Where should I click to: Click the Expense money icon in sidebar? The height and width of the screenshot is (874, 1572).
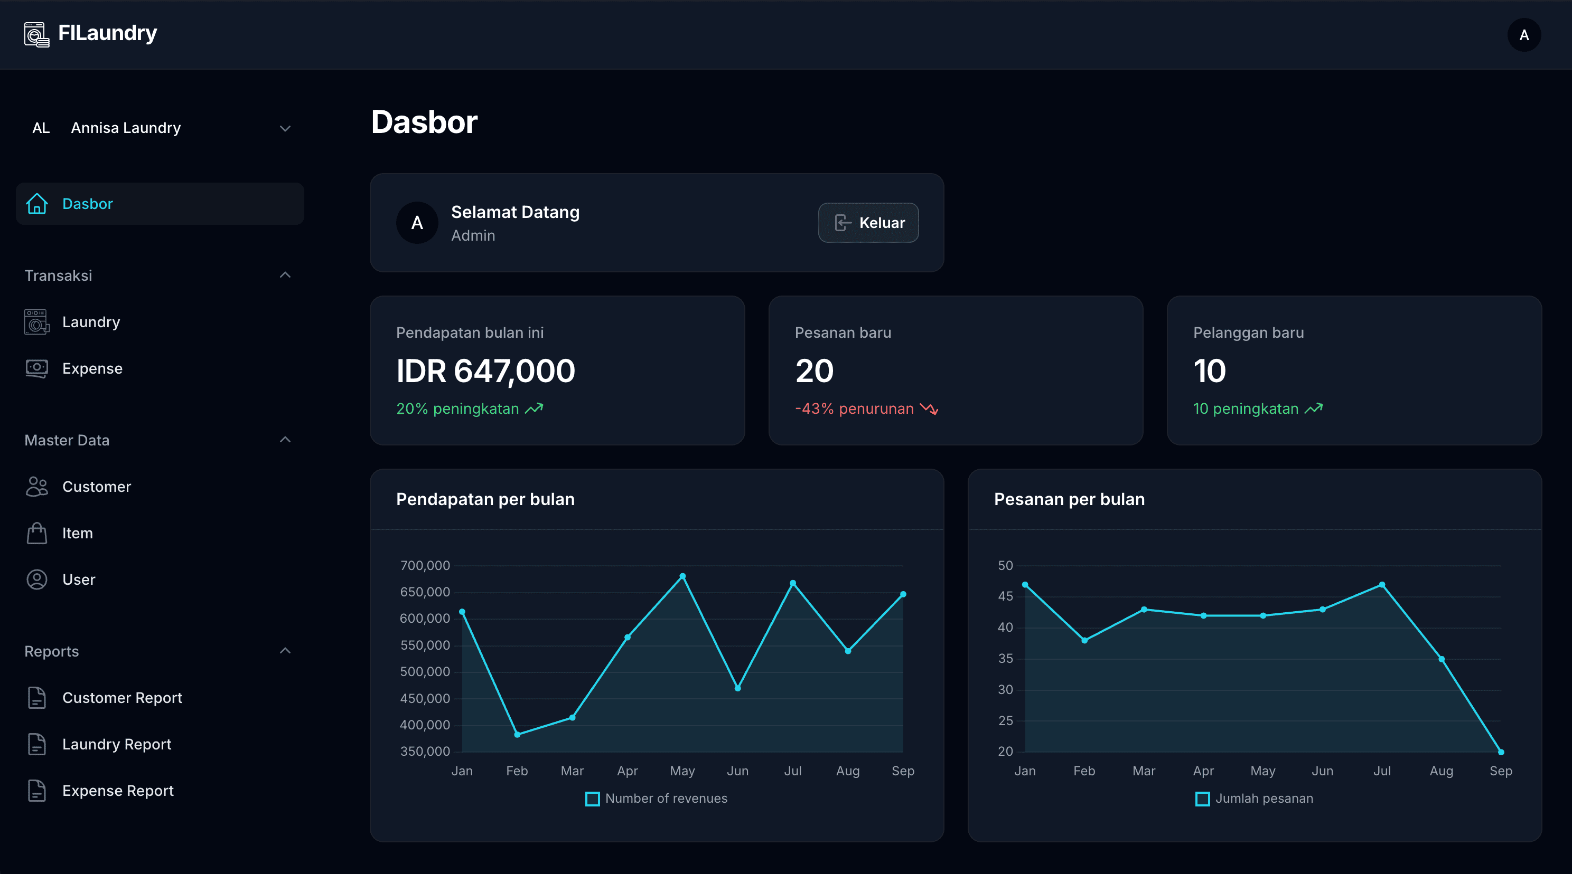pyautogui.click(x=36, y=368)
